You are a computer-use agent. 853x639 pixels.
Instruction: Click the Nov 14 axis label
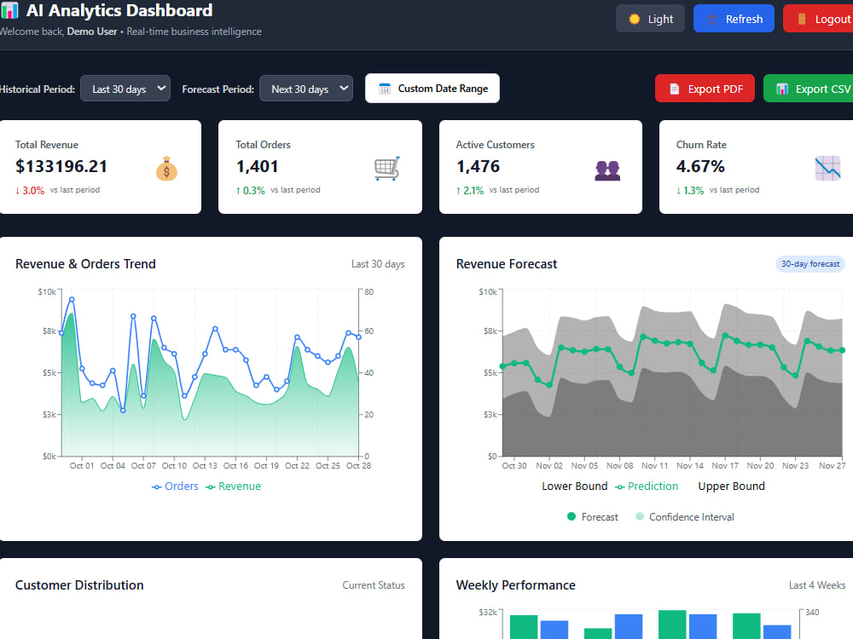[x=690, y=466]
